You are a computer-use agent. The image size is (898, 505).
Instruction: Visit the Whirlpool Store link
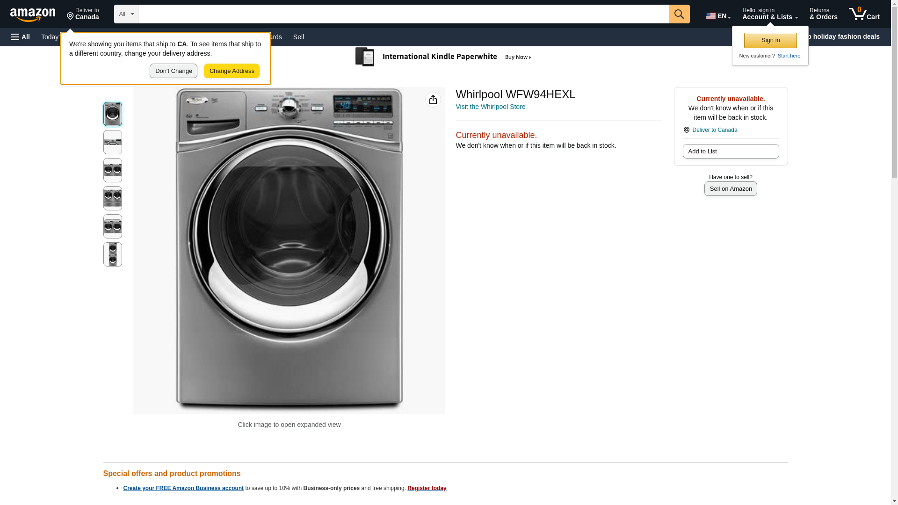click(x=490, y=107)
